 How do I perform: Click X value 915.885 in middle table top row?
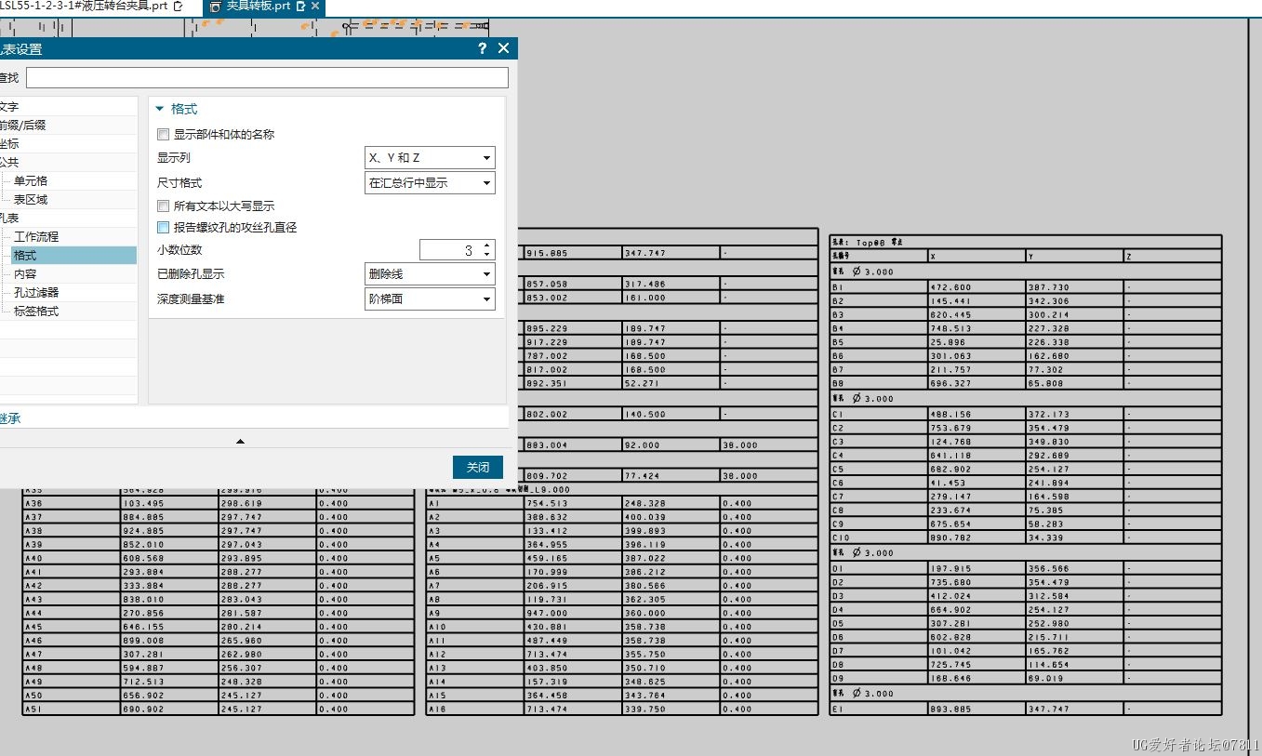547,253
